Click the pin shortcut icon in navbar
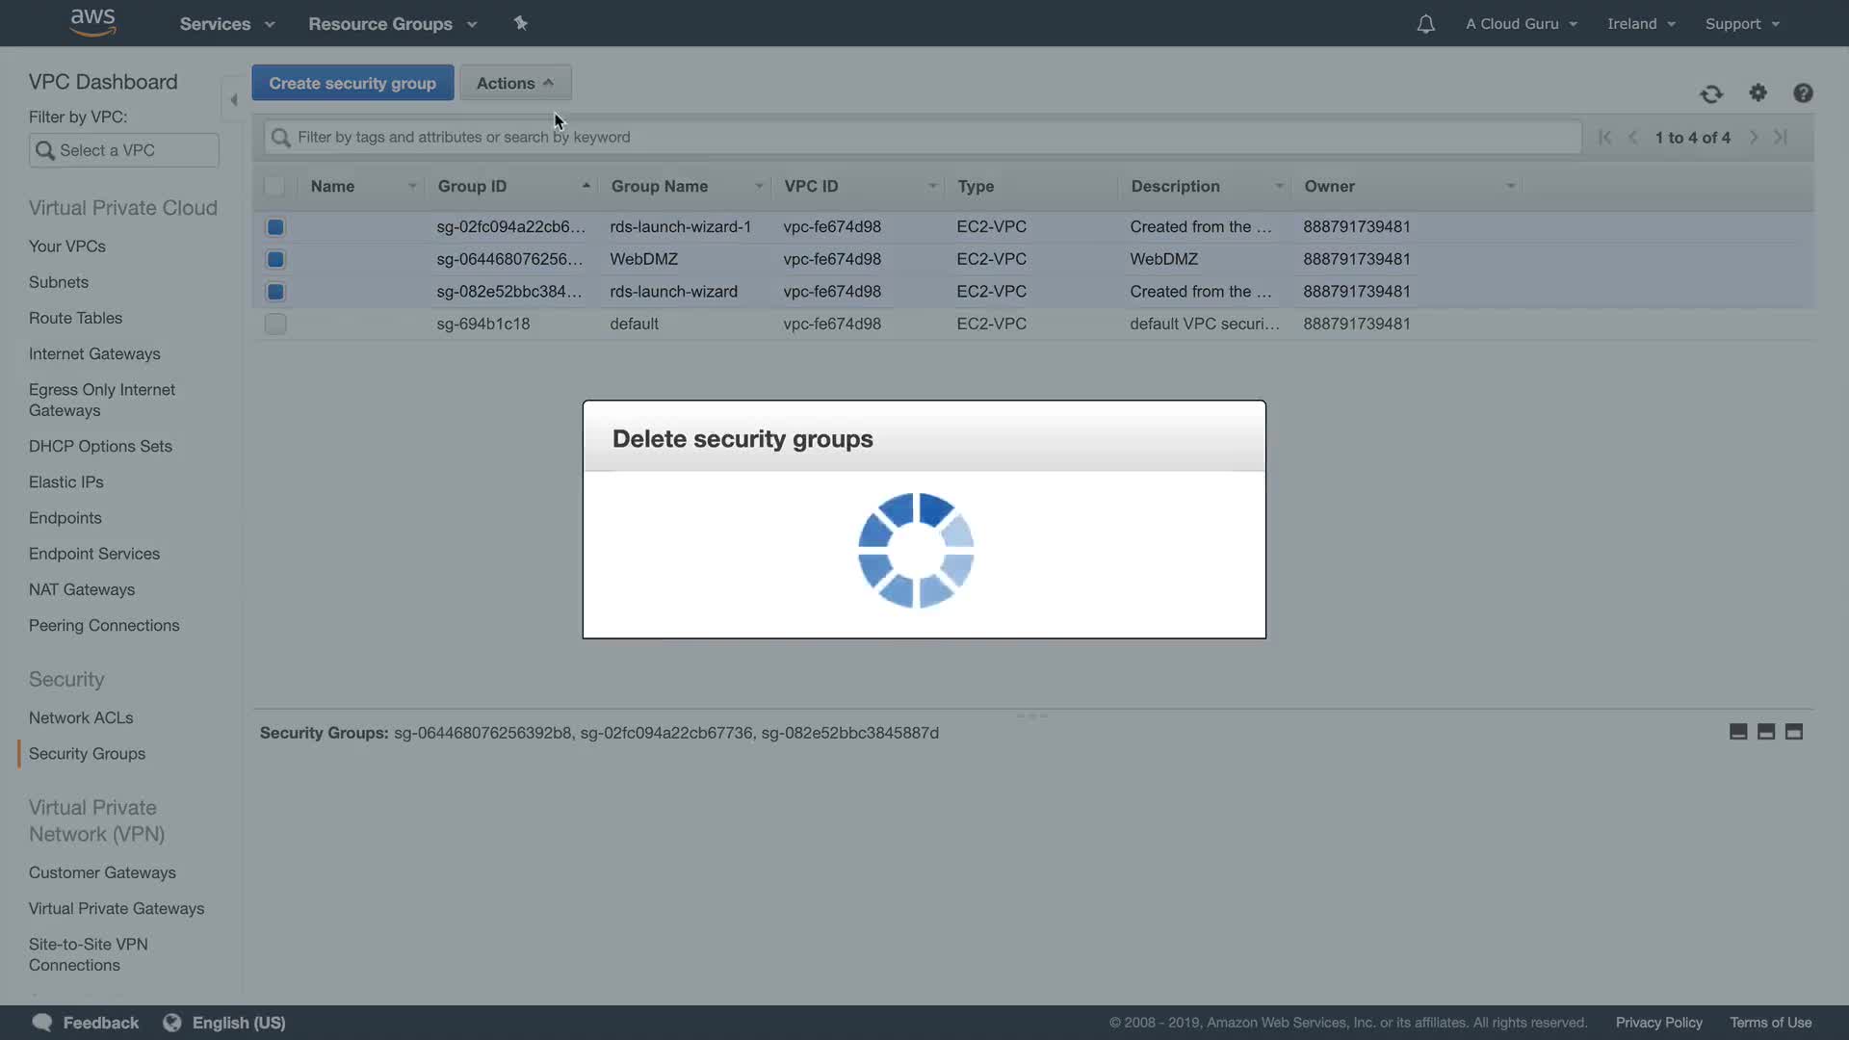The width and height of the screenshot is (1849, 1040). click(x=521, y=23)
